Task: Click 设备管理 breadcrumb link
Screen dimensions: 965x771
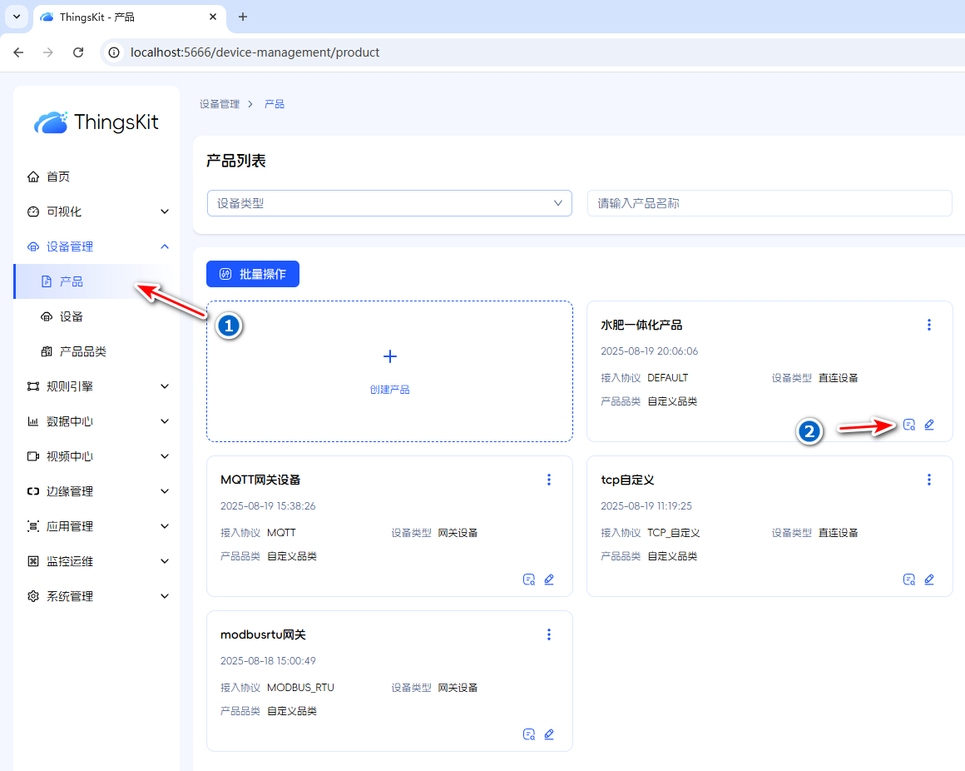Action: pyautogui.click(x=220, y=104)
